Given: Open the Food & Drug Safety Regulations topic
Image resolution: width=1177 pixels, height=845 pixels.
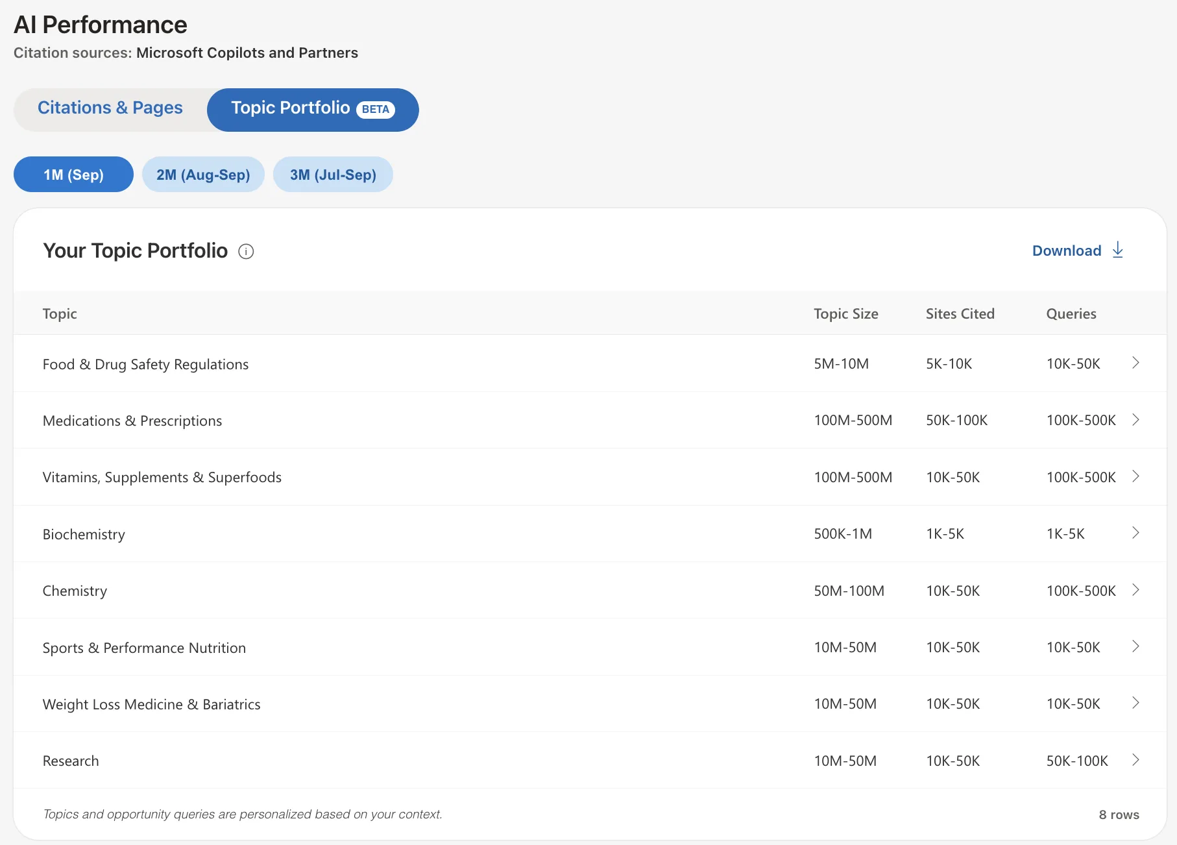Looking at the screenshot, I should tap(145, 364).
